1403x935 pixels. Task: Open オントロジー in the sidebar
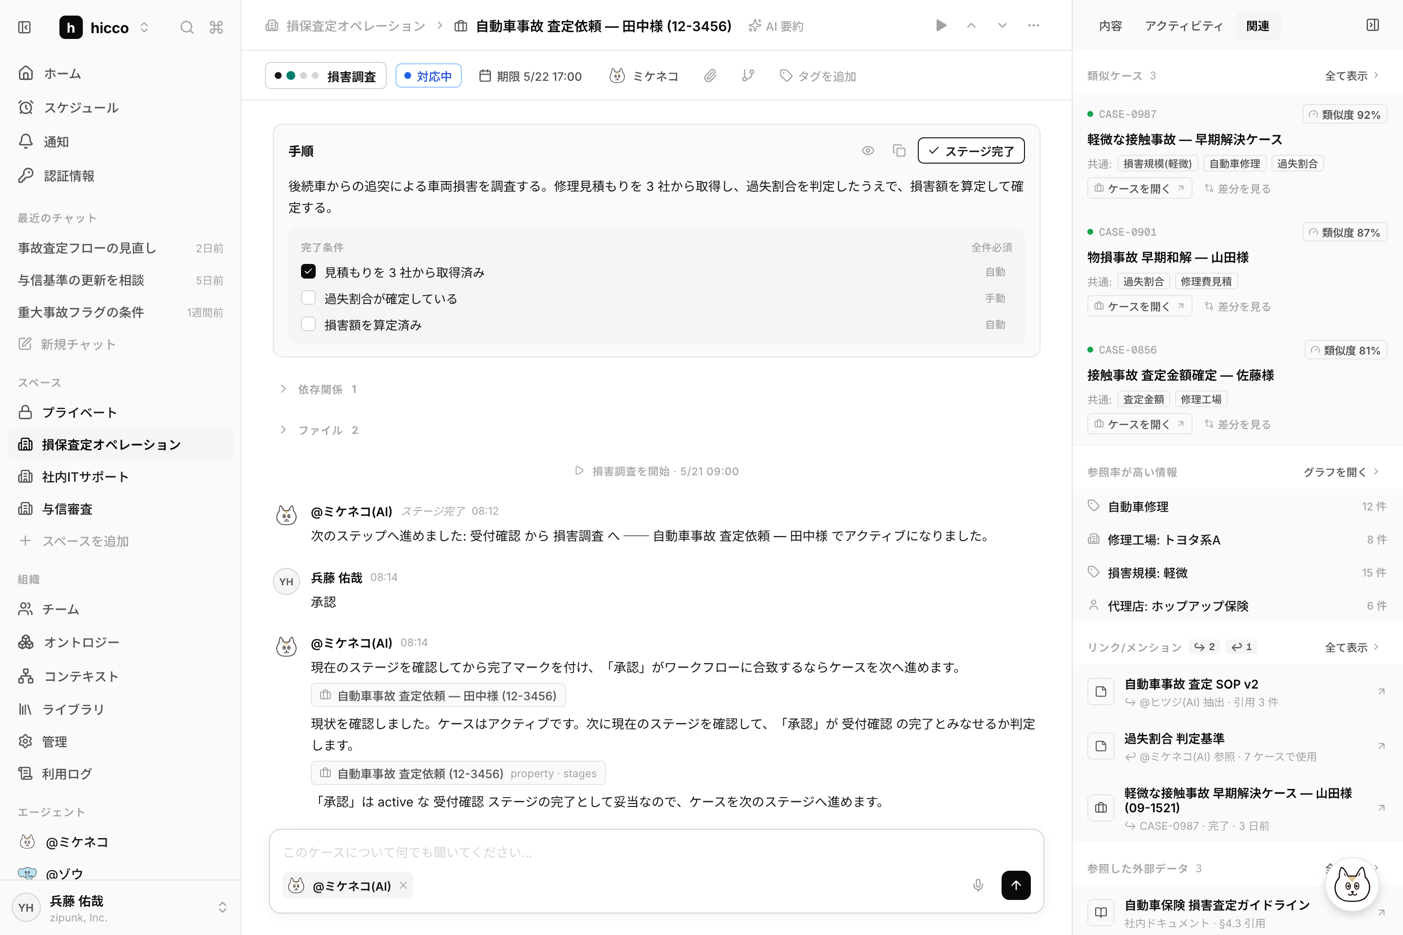pos(119,642)
